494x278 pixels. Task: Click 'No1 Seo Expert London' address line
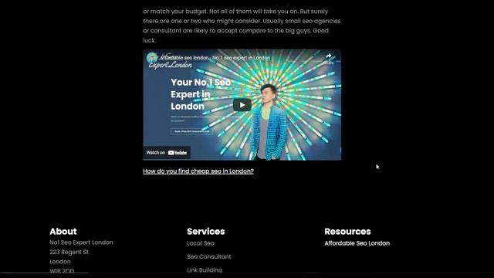(81, 242)
